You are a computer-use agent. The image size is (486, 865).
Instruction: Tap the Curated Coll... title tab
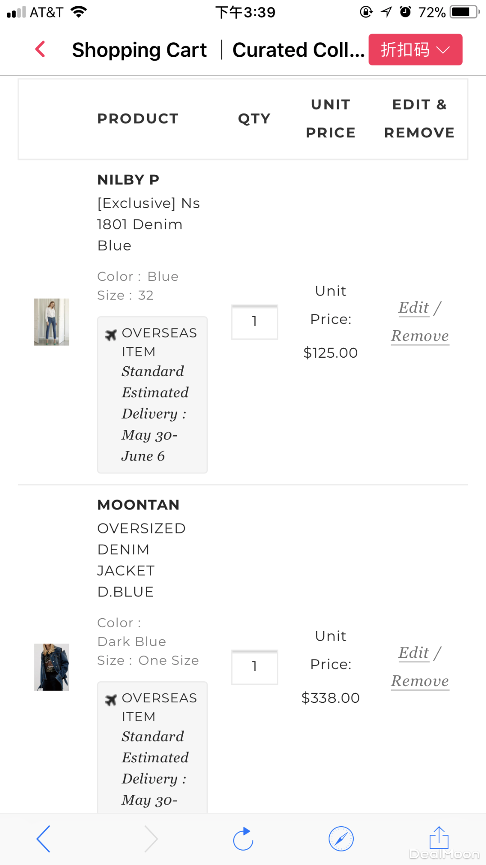[298, 50]
